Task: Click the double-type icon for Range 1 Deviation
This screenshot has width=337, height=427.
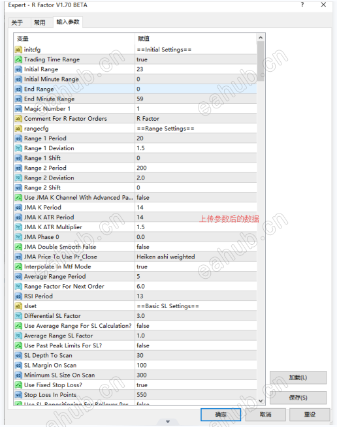Action: pyautogui.click(x=18, y=148)
